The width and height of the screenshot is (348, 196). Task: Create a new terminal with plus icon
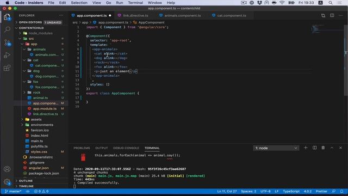(x=306, y=148)
